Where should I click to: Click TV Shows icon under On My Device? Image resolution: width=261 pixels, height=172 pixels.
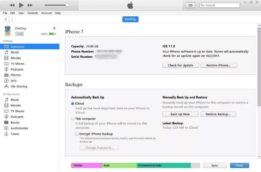click(x=6, y=111)
